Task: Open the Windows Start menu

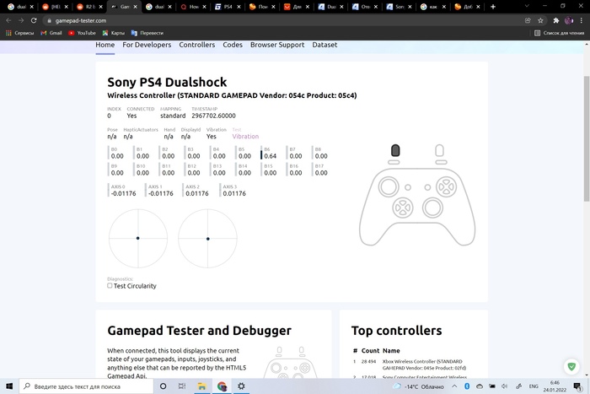Action: [x=9, y=386]
